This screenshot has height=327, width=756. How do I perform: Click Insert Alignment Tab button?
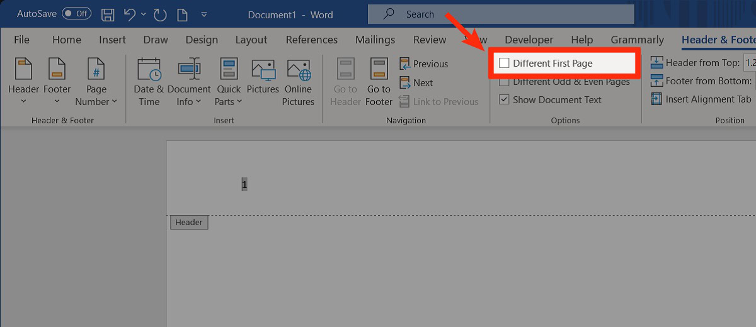click(701, 99)
